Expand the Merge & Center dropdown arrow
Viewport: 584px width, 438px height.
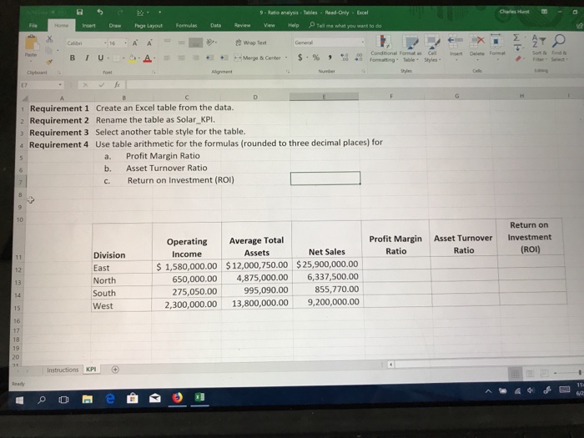coord(286,58)
